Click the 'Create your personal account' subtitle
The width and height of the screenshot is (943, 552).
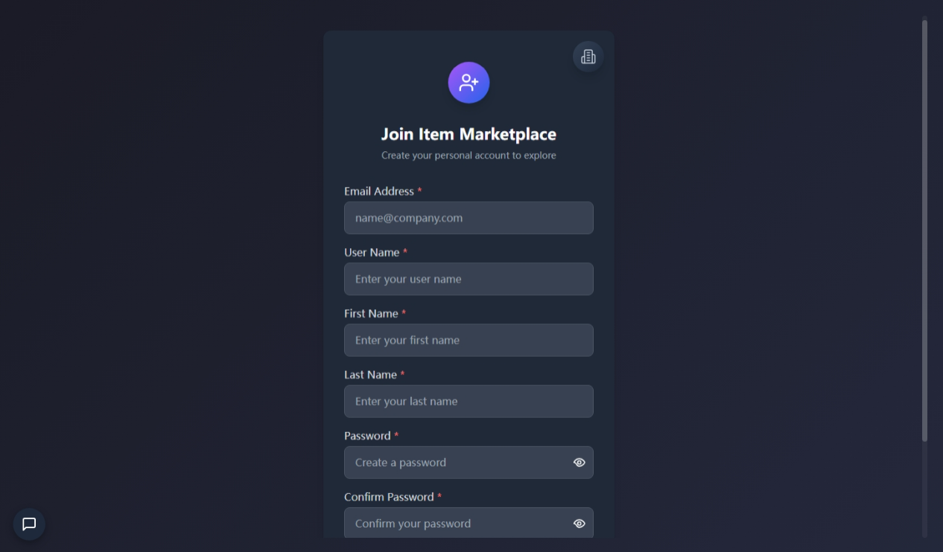(x=469, y=156)
